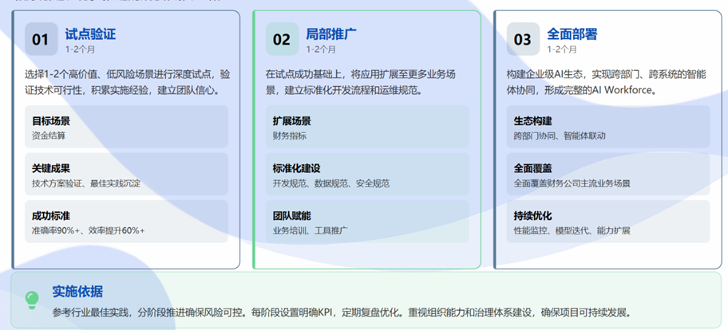Click the 试点验证 description paragraph
Screen dimensions: 728x330
point(126,82)
